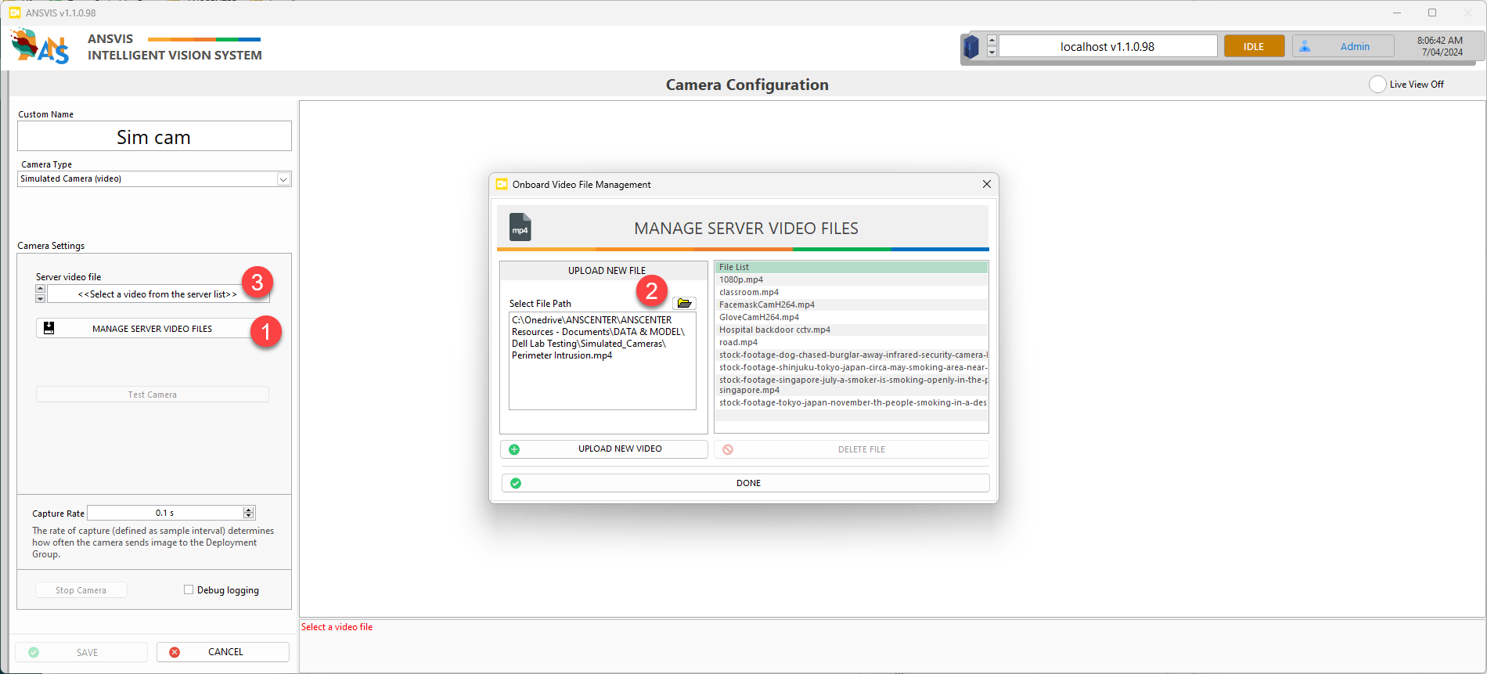Click the Capture Rate stepper arrows
The height and width of the screenshot is (674, 1487).
tap(249, 513)
